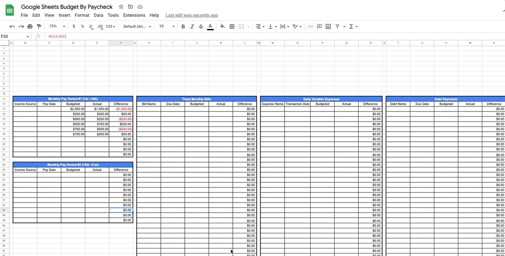
Task: Select the cell with $2,500.00
Action: click(73, 109)
